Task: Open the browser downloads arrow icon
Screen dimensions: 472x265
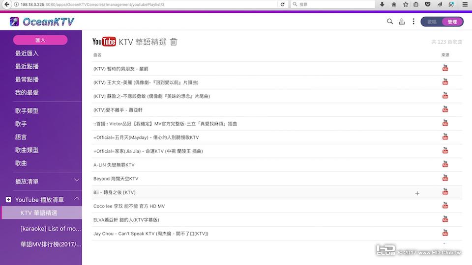Action: (x=382, y=4)
